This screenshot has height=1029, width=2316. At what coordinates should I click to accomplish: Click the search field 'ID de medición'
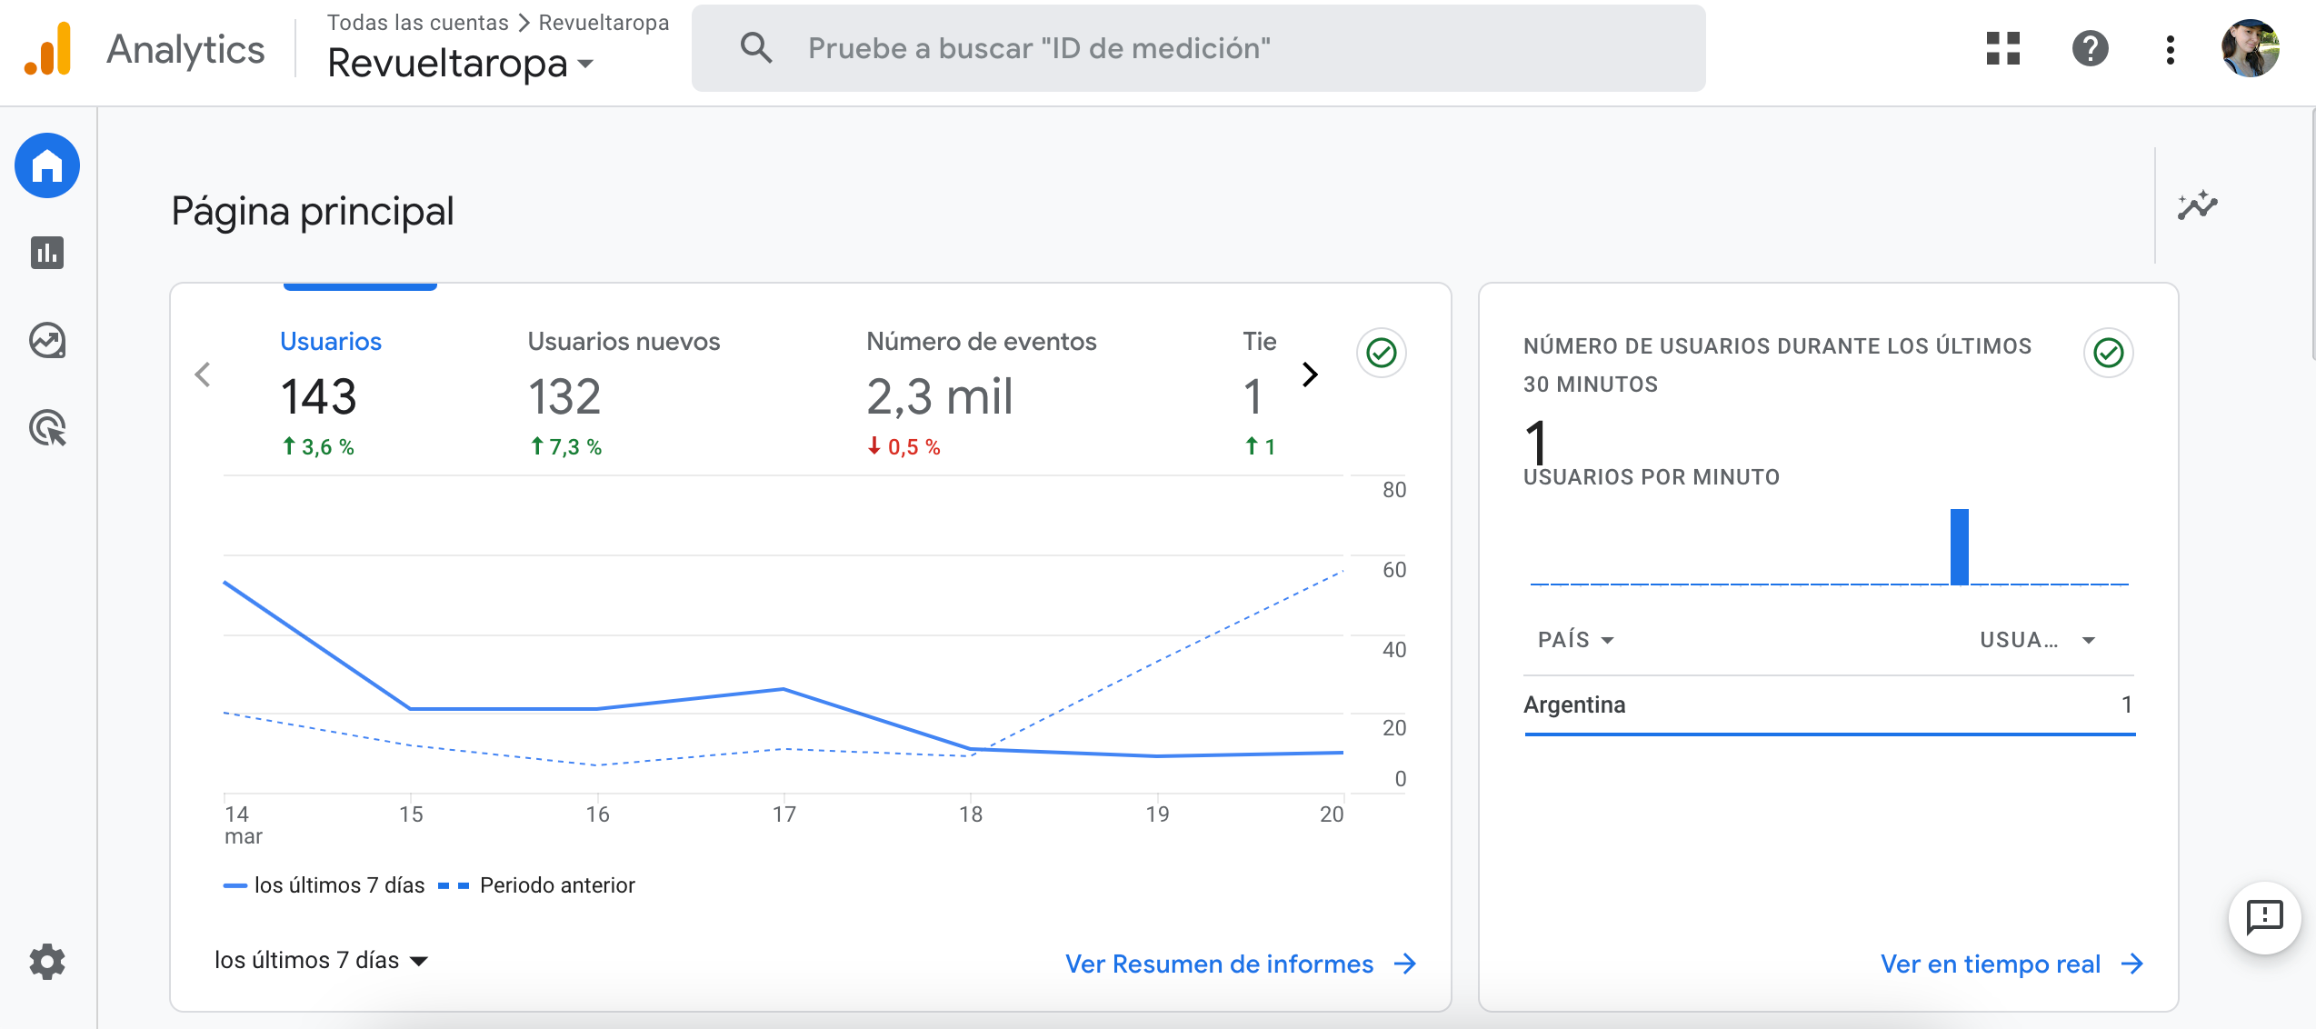1200,48
